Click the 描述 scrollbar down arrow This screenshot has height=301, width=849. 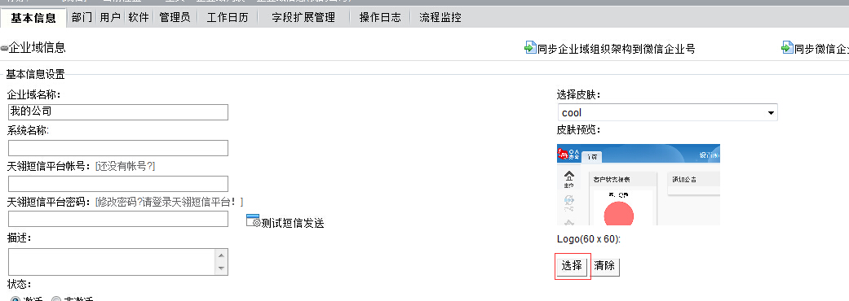coord(222,268)
